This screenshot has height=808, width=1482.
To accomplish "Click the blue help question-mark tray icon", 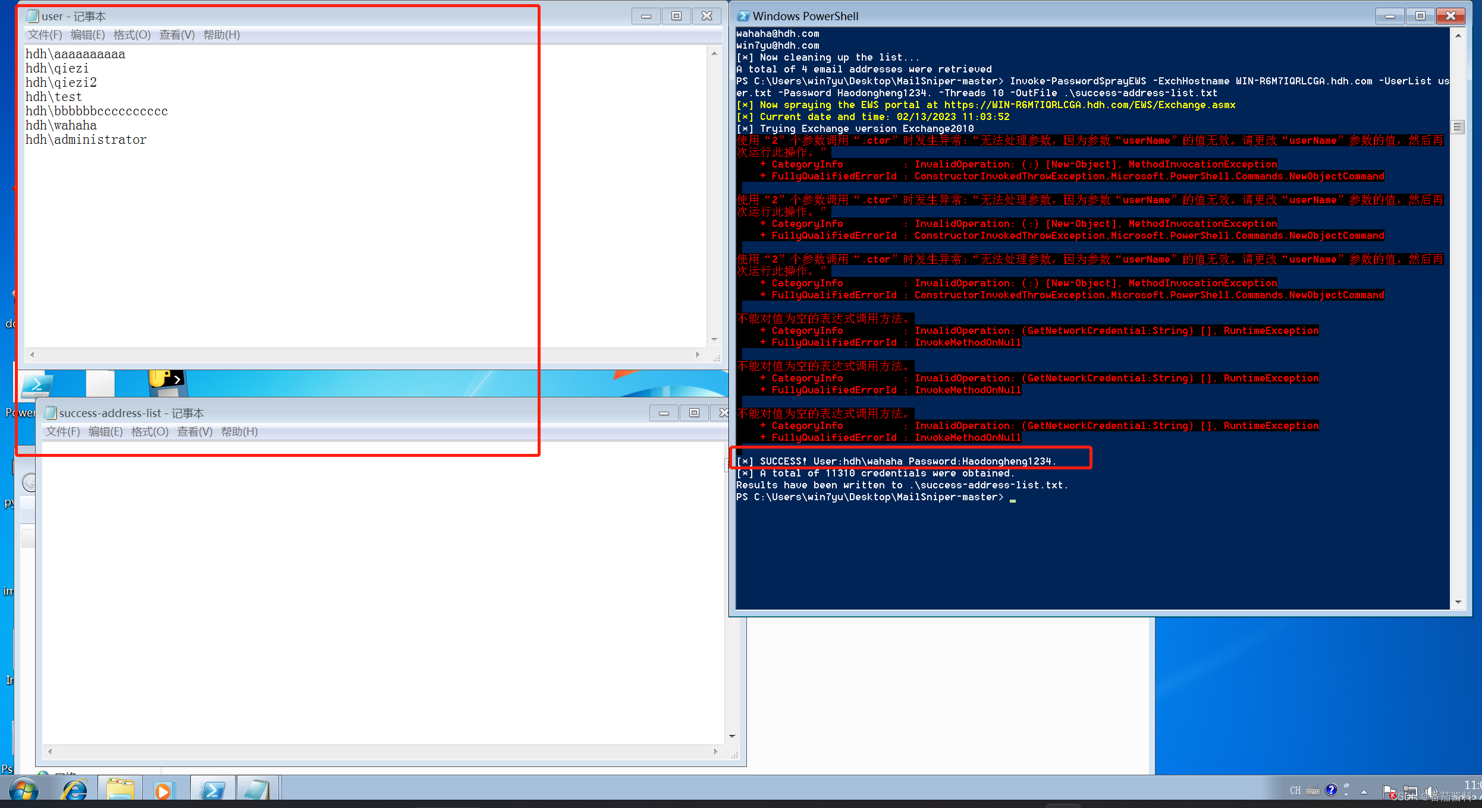I will pyautogui.click(x=1332, y=790).
